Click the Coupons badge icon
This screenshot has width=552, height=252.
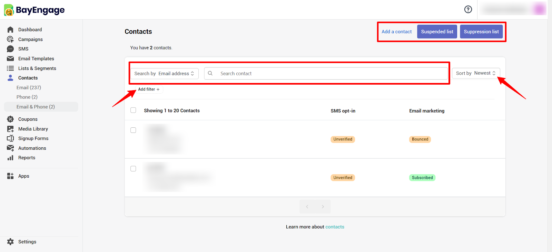coord(10,119)
